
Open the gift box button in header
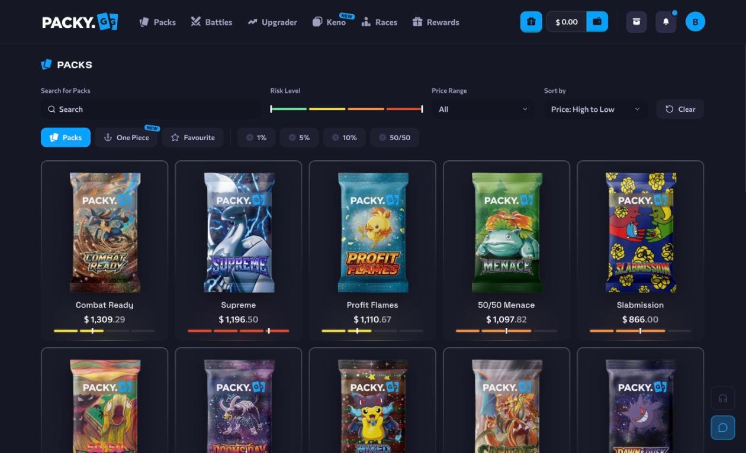pyautogui.click(x=531, y=22)
